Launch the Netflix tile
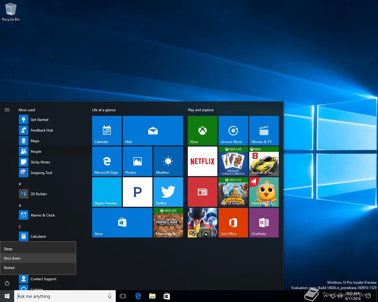Viewport: 378px width, 302px height. (203, 161)
